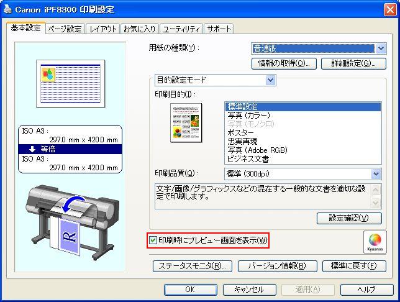Select 写真 (Adobe RGB) in the list

(303, 150)
